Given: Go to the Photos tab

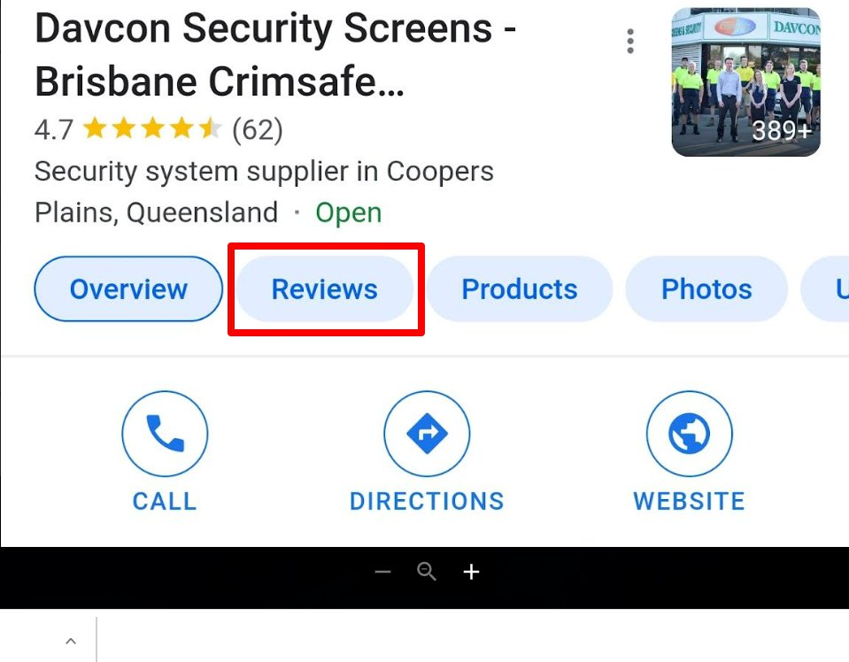Looking at the screenshot, I should tap(706, 289).
